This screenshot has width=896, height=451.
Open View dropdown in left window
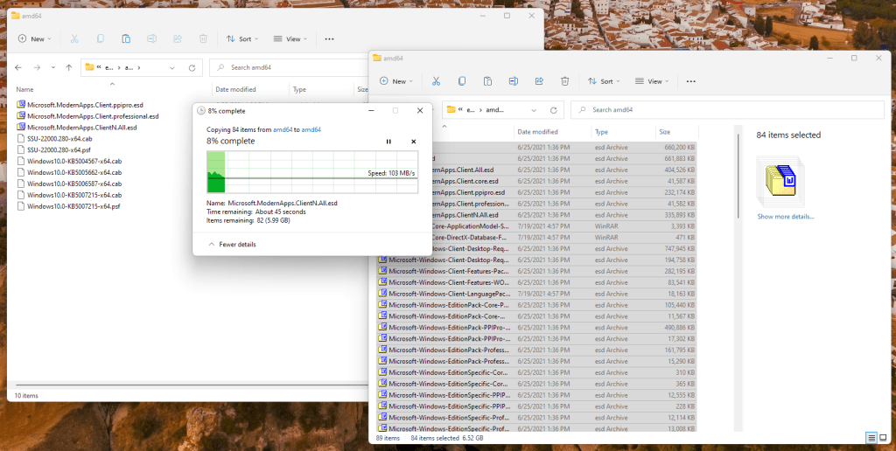pos(290,38)
